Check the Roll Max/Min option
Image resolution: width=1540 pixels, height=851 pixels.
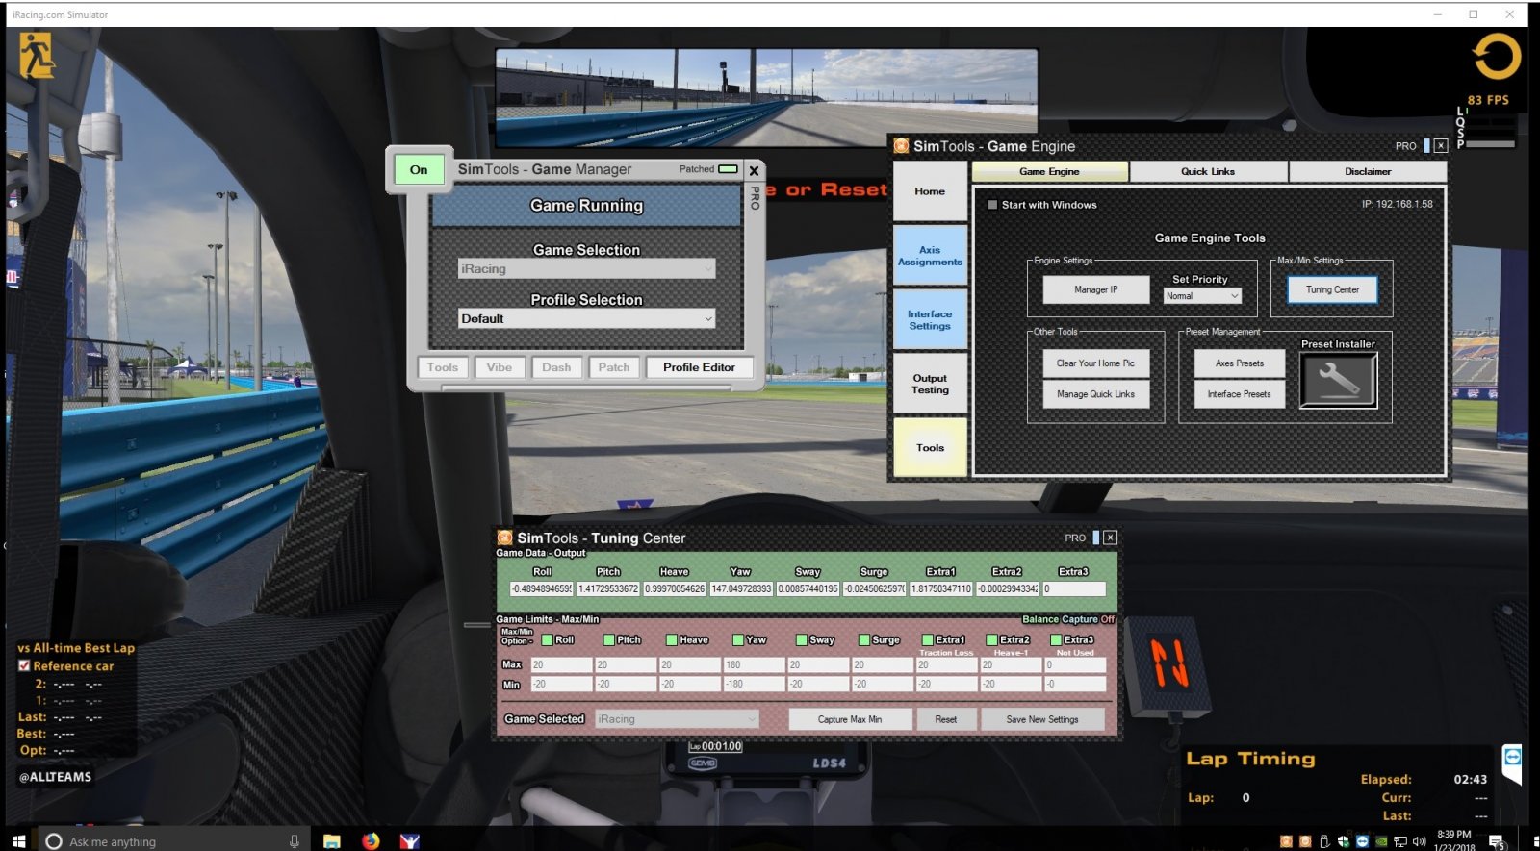point(548,639)
